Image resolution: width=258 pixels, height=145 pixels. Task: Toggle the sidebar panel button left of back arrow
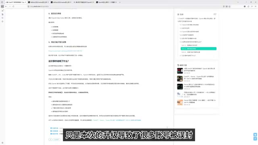point(2,6)
